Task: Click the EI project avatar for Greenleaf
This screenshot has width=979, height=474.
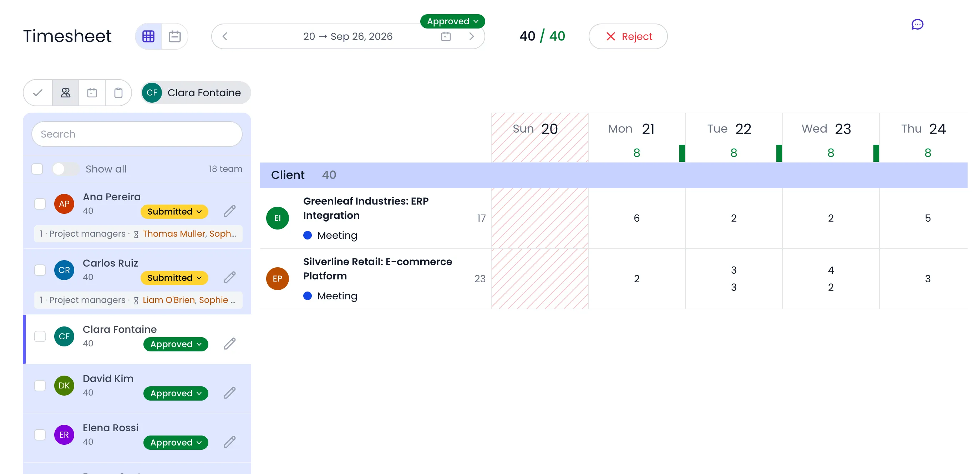Action: point(278,218)
